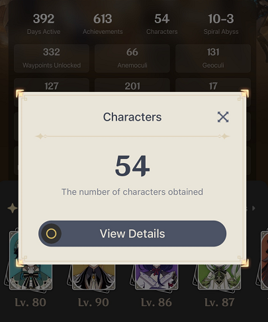Select the 131 Geoculi tile
The image size is (268, 322).
213,58
